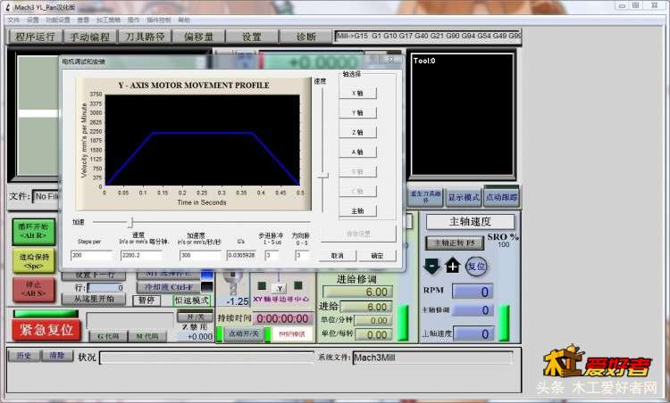Adjust the vertical 速度 velocity slider
The image size is (670, 403).
coord(322,176)
